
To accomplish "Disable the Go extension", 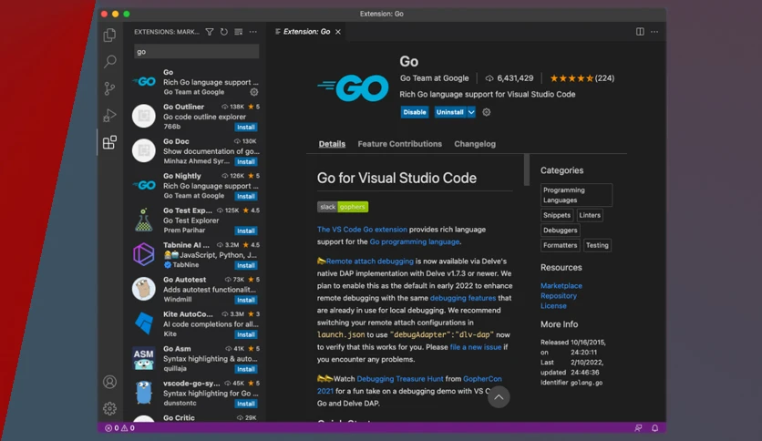I will click(415, 112).
